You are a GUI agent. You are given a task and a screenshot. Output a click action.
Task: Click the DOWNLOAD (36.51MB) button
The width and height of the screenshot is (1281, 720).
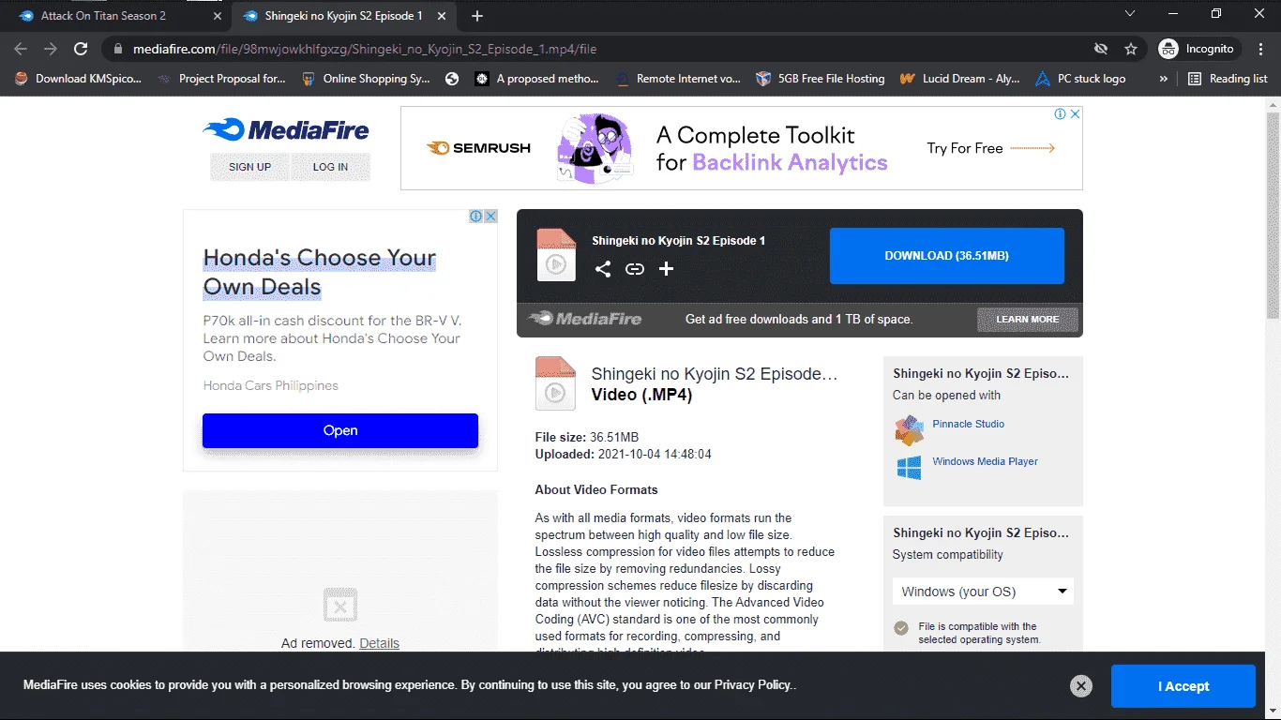947,256
